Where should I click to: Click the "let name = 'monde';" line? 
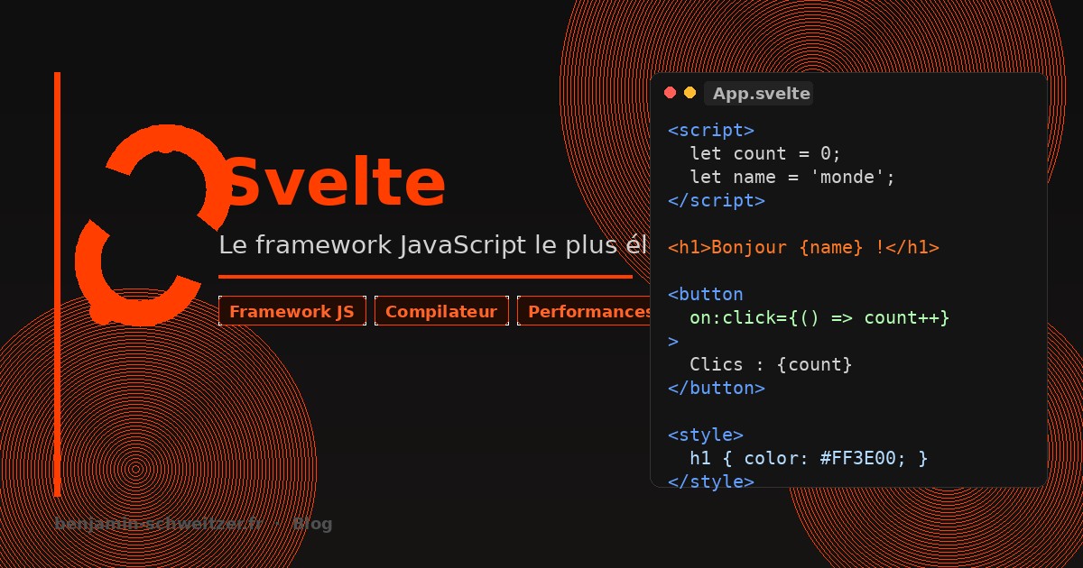pyautogui.click(x=792, y=177)
